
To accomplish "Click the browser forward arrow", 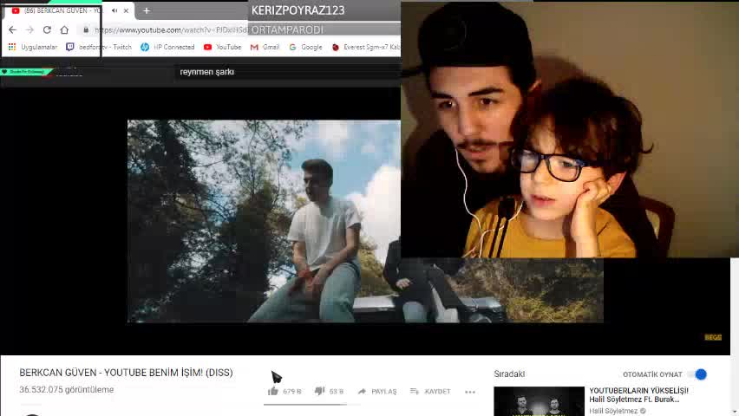I will [29, 29].
